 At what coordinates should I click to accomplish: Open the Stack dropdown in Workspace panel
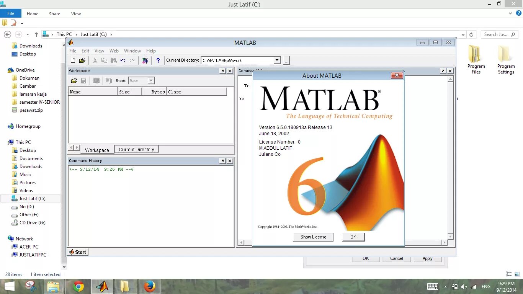(150, 80)
